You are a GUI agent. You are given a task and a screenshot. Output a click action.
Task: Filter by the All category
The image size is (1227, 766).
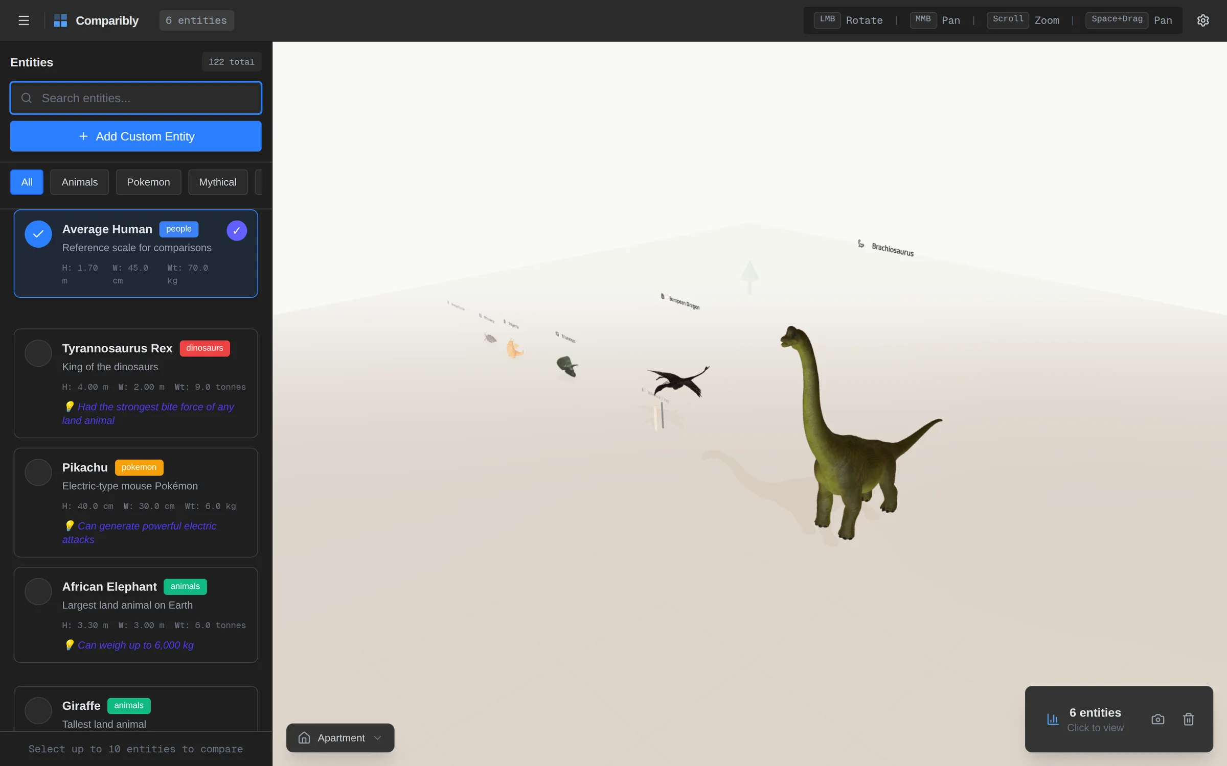click(x=27, y=182)
